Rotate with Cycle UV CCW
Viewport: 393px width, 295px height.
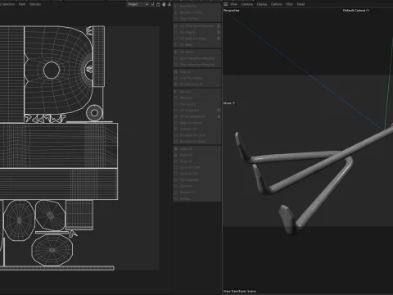[x=196, y=167]
